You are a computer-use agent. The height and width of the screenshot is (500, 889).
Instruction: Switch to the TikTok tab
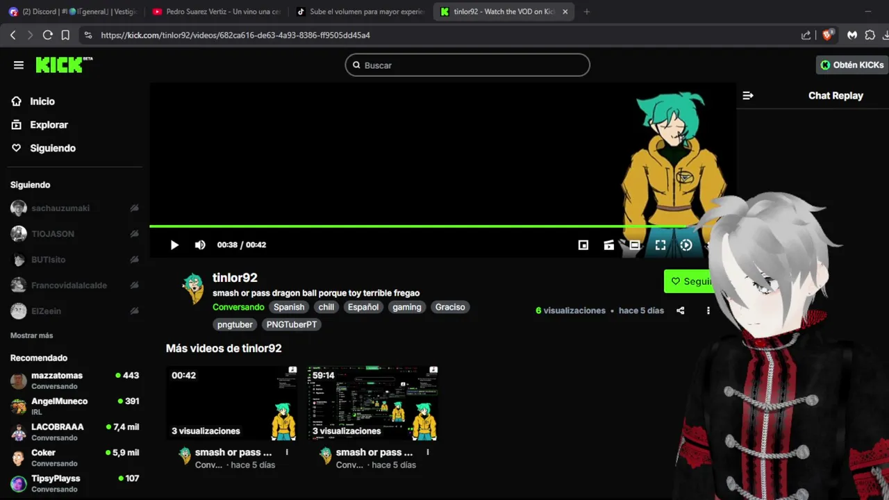pos(360,11)
